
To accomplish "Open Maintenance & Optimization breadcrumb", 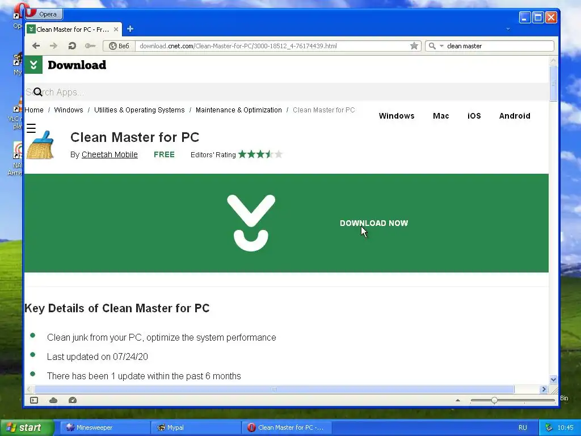I will pos(239,110).
